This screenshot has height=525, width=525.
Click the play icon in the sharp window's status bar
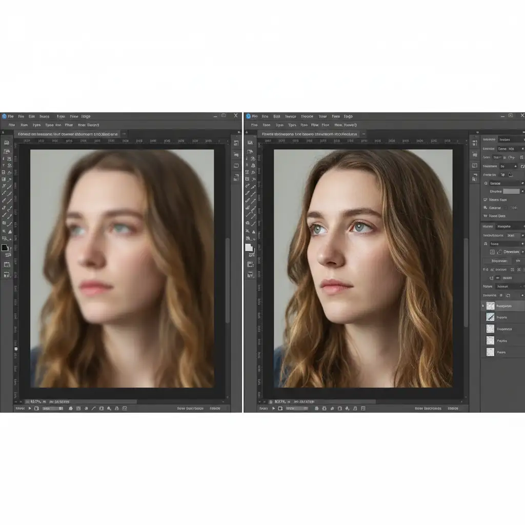tap(274, 409)
